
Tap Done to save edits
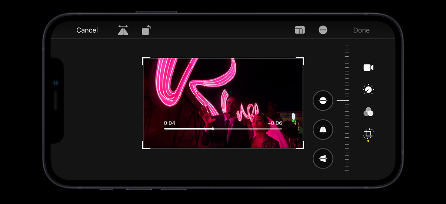(x=361, y=30)
